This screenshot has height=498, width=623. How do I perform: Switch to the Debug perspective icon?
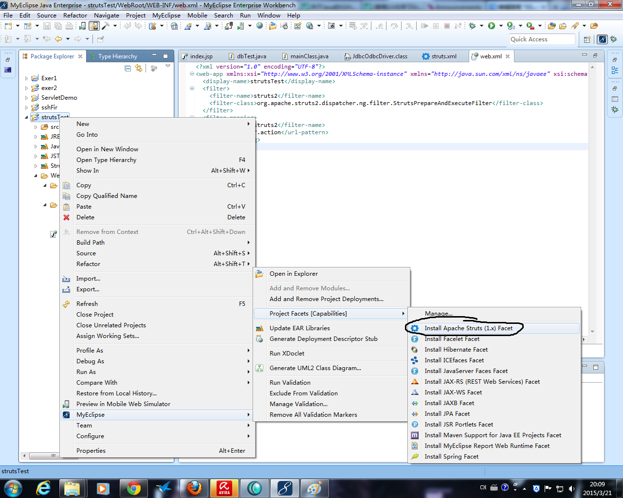point(614,39)
